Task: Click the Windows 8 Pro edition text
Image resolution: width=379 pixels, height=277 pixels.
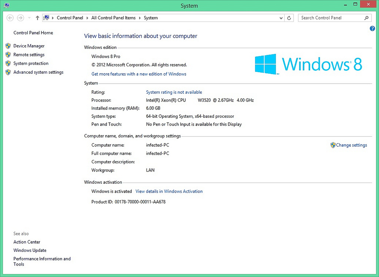Action: (105, 56)
